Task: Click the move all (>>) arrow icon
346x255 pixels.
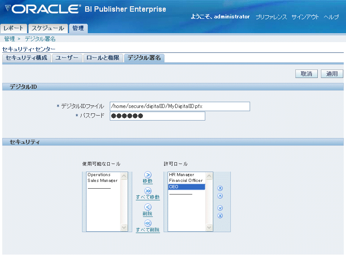Action: coord(148,191)
